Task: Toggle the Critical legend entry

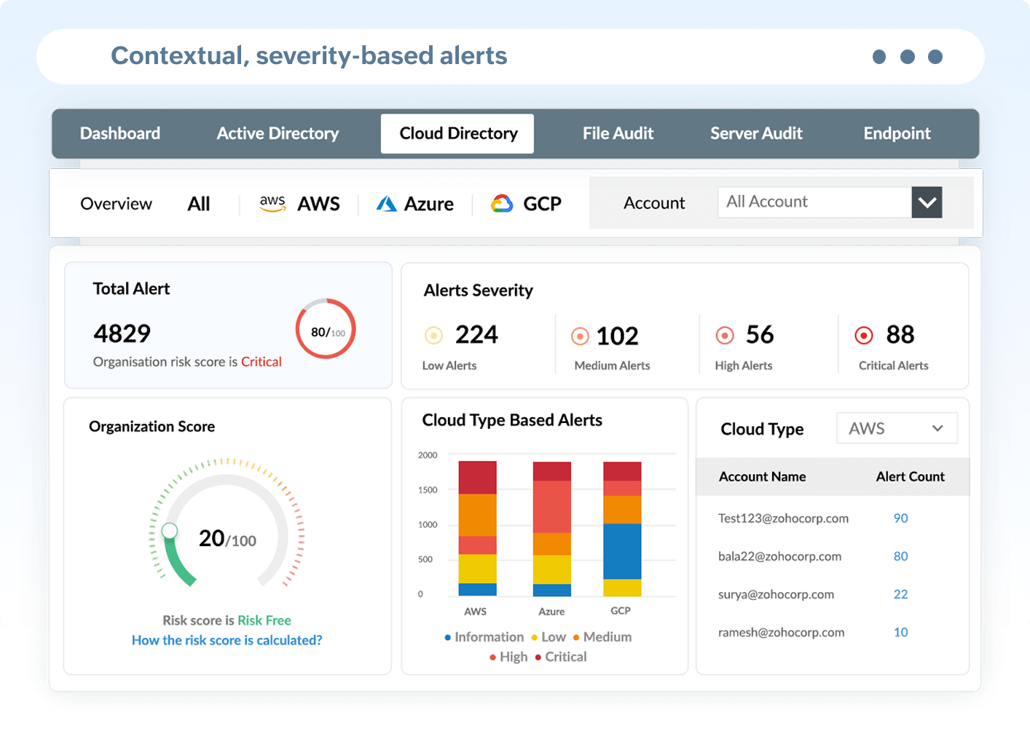Action: click(x=561, y=657)
